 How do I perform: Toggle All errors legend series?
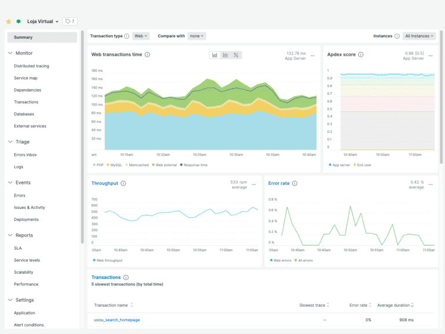[x=304, y=260]
